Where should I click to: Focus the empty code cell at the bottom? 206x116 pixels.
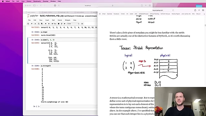69,106
